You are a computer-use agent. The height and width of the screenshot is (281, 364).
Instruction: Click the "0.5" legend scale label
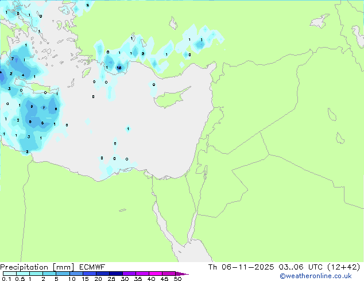coord(20,279)
